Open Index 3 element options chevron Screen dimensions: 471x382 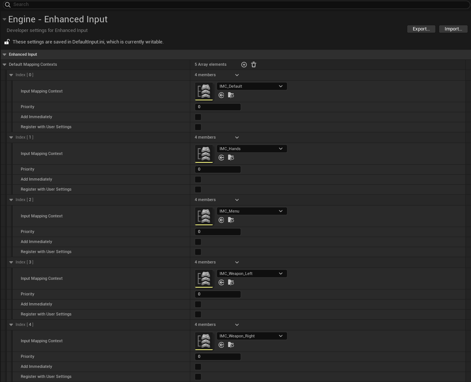tap(237, 262)
